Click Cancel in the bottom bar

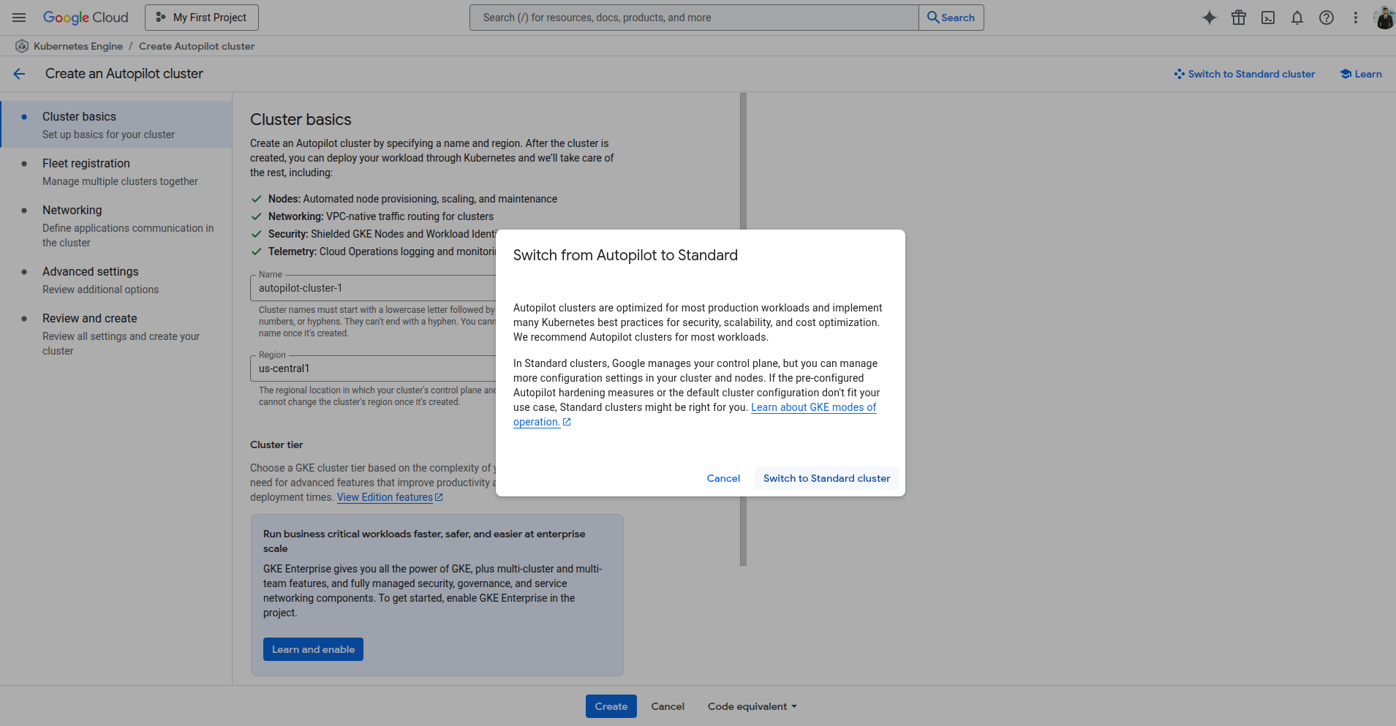[x=668, y=706]
